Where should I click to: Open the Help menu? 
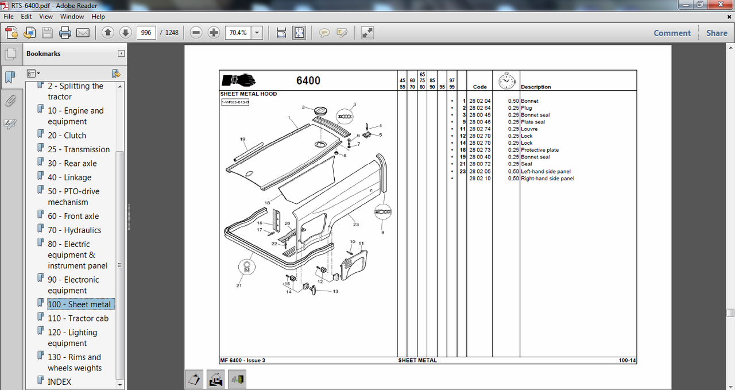[x=98, y=17]
